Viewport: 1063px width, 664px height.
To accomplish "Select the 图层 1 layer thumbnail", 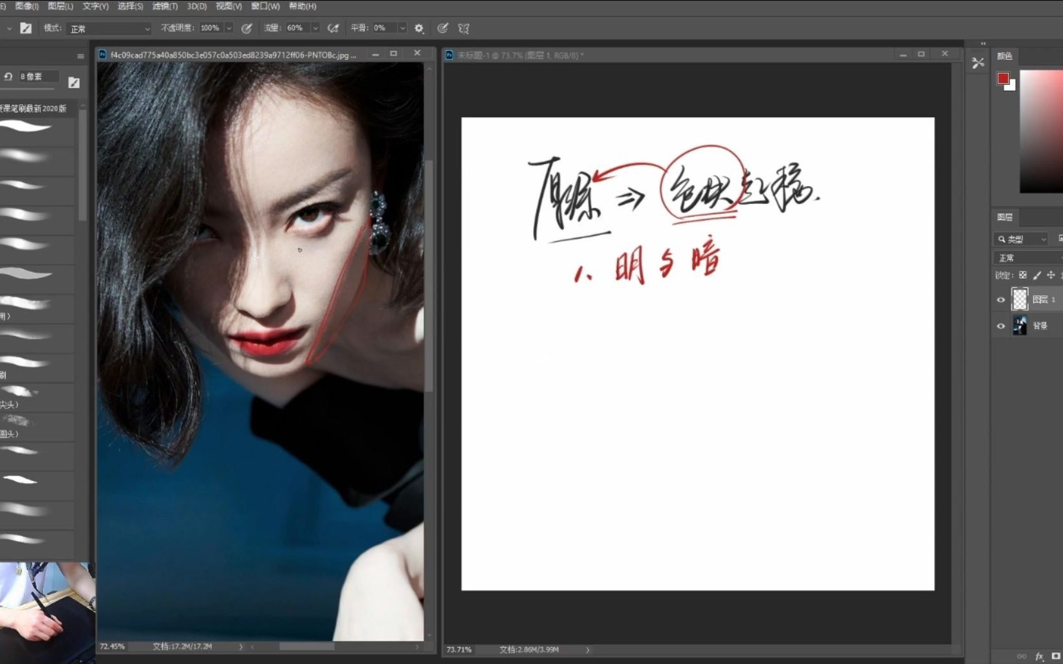I will (x=1021, y=299).
